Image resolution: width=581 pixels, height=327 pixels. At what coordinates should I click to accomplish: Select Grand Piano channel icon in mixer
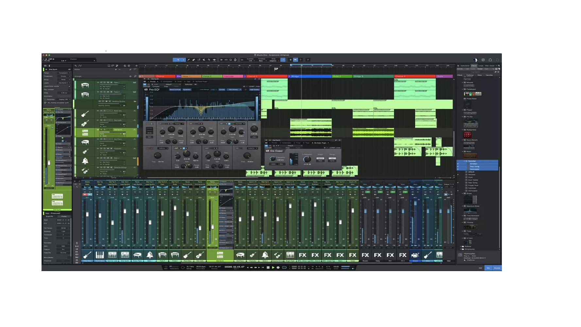click(137, 255)
